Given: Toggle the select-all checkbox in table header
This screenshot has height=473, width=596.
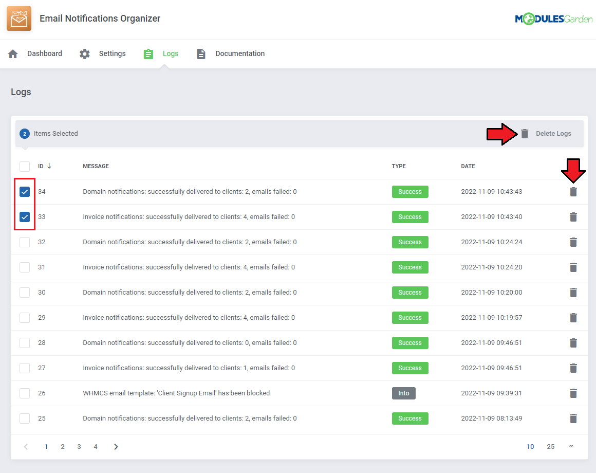Looking at the screenshot, I should click(25, 166).
